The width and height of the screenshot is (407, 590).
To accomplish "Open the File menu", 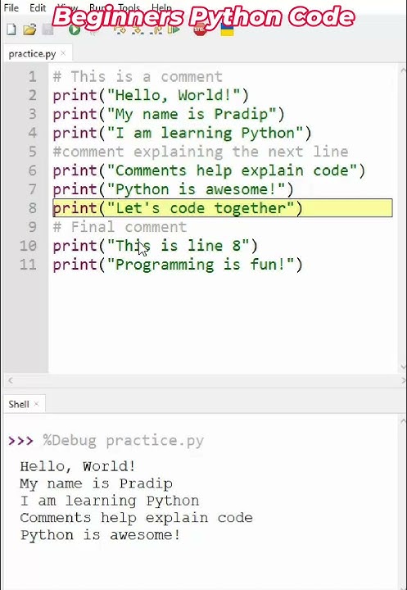I will coord(11,7).
